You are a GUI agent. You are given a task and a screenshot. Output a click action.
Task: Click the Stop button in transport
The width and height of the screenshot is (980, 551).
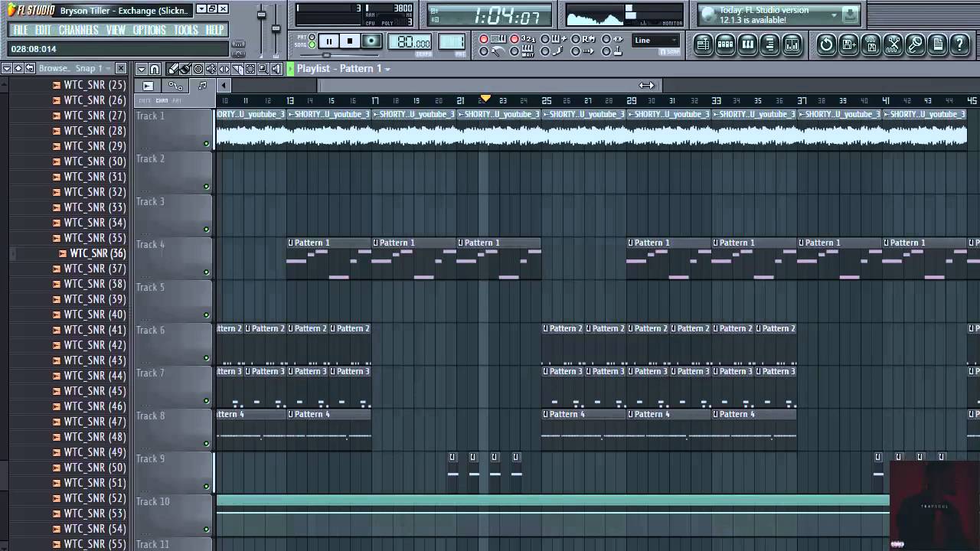click(350, 41)
